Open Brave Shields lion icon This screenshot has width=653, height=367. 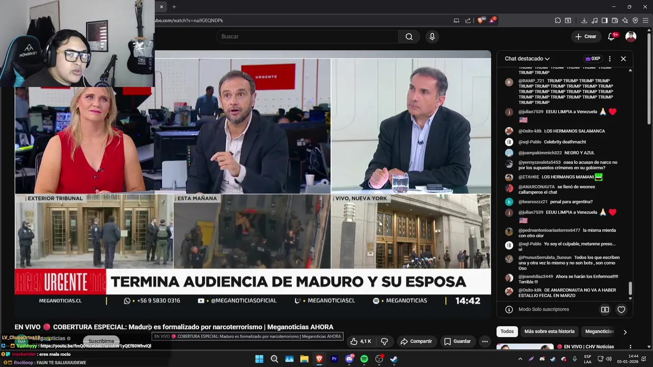click(x=481, y=20)
